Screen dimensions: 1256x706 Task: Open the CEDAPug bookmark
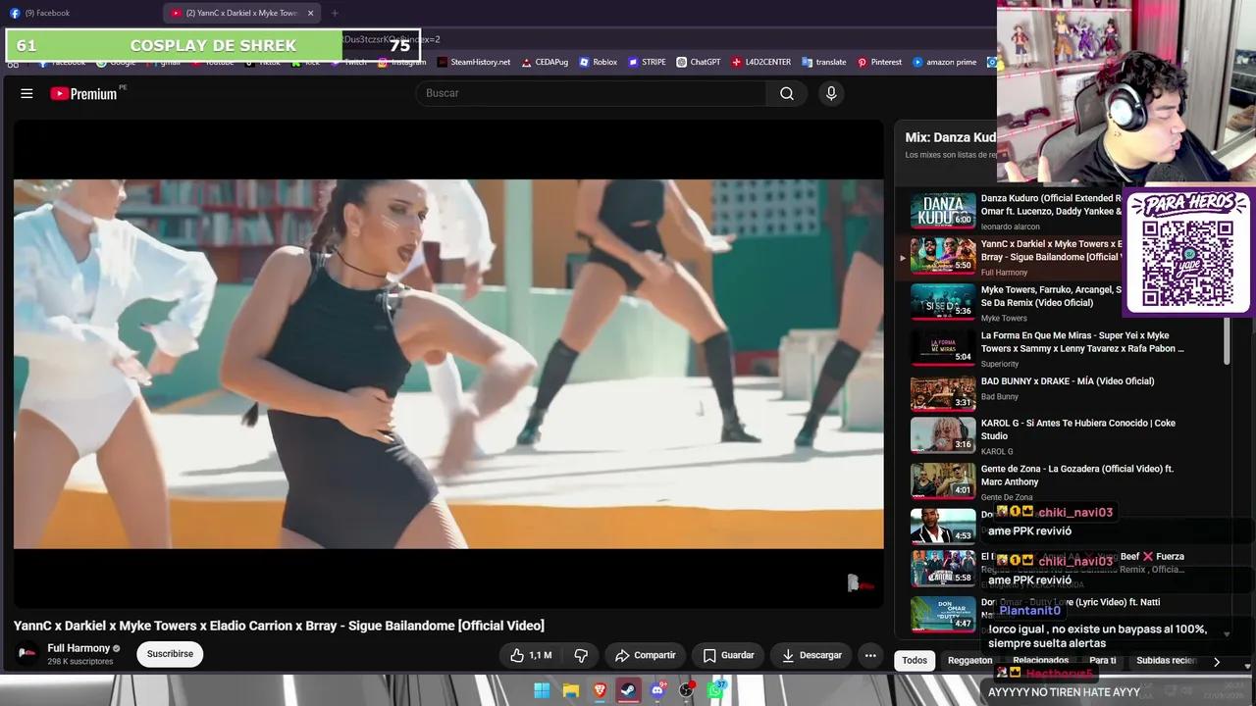pos(545,62)
